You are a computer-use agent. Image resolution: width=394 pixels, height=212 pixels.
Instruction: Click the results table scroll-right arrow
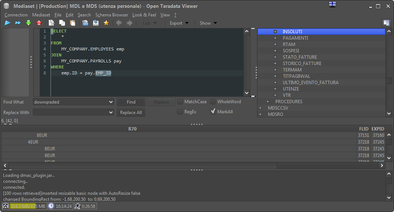(x=382, y=166)
